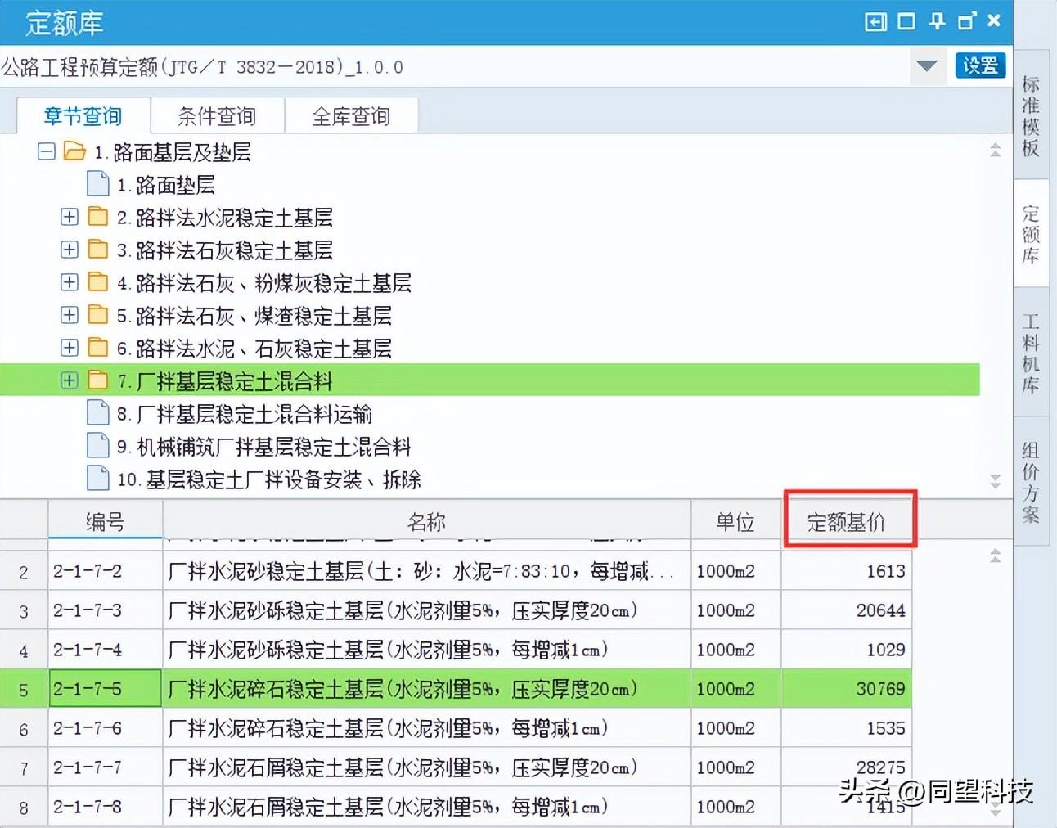Click the 定额基价 column header

(x=847, y=520)
